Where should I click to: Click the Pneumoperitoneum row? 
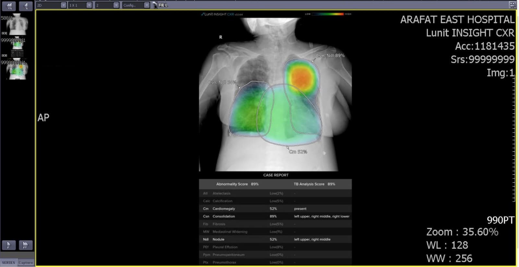pyautogui.click(x=275, y=255)
